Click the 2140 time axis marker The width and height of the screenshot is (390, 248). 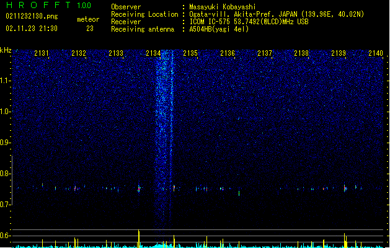click(376, 53)
